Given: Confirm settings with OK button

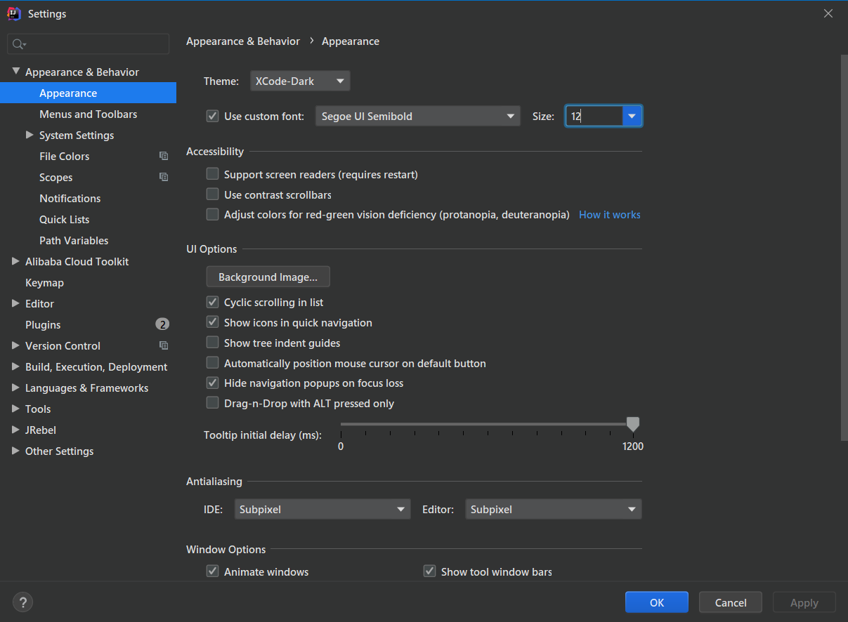Looking at the screenshot, I should 657,602.
